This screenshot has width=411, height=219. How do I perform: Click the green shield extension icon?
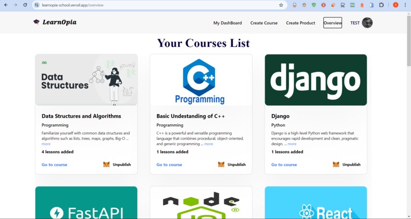coord(314,5)
